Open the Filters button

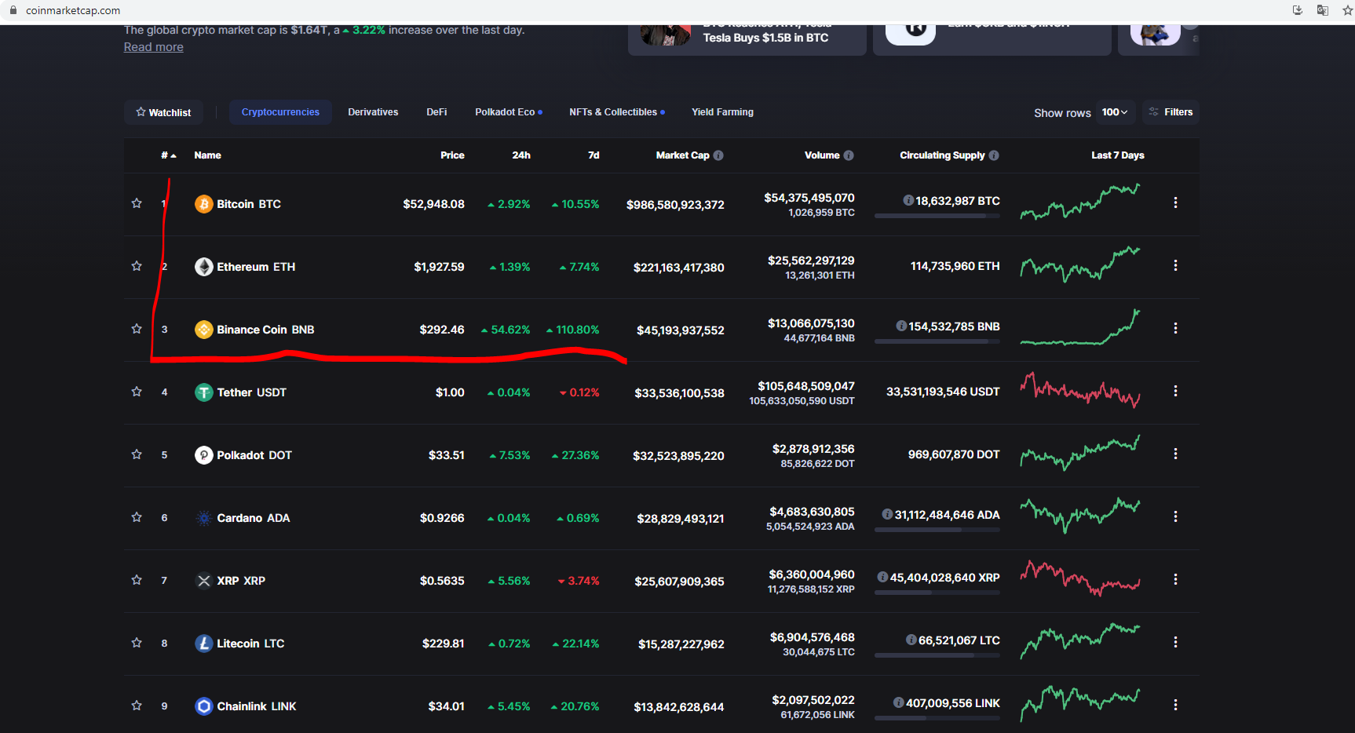[x=1171, y=112]
